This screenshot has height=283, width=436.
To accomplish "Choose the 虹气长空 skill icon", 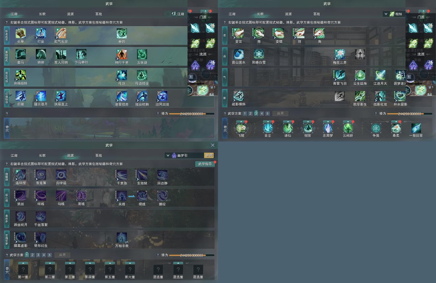I will coord(61,33).
